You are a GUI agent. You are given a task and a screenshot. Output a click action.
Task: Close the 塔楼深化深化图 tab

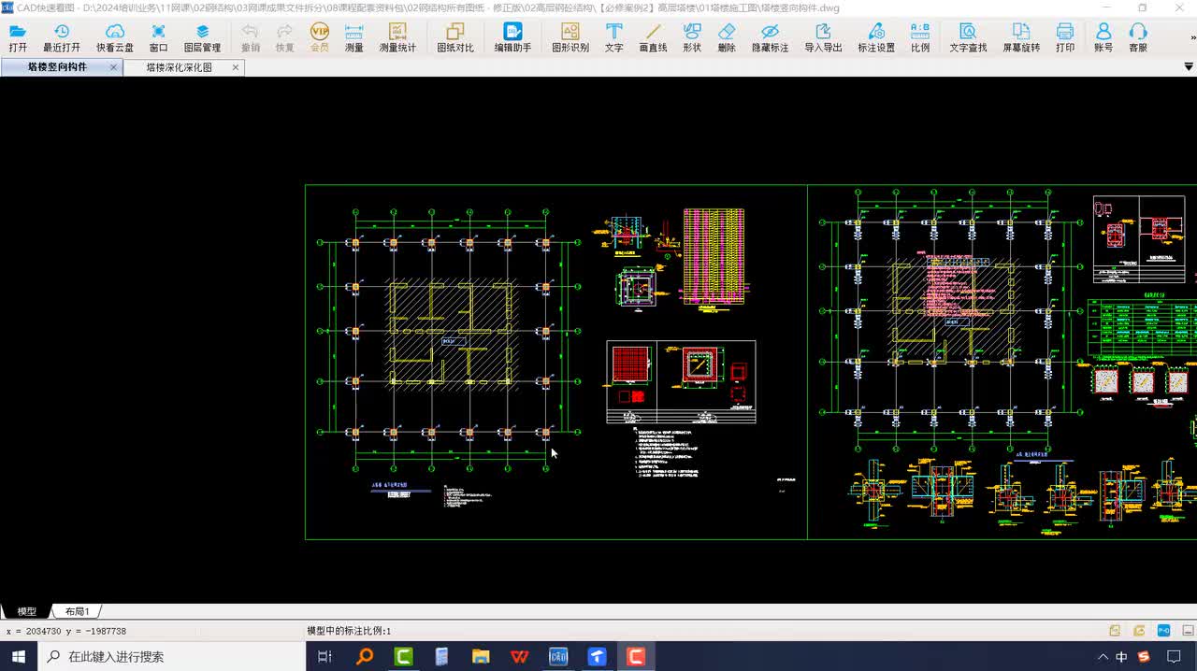pos(236,67)
